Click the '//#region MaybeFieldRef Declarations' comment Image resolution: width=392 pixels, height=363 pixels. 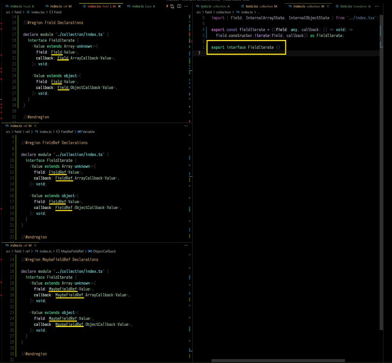point(60,260)
